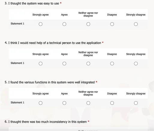The image size is (154, 131).
Task: Select Strongly agree for question 3
Action: 41,24
